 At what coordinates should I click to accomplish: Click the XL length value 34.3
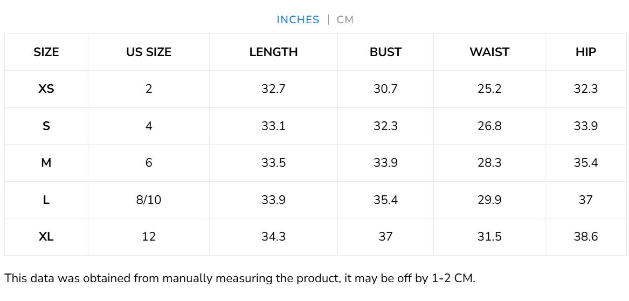(273, 237)
